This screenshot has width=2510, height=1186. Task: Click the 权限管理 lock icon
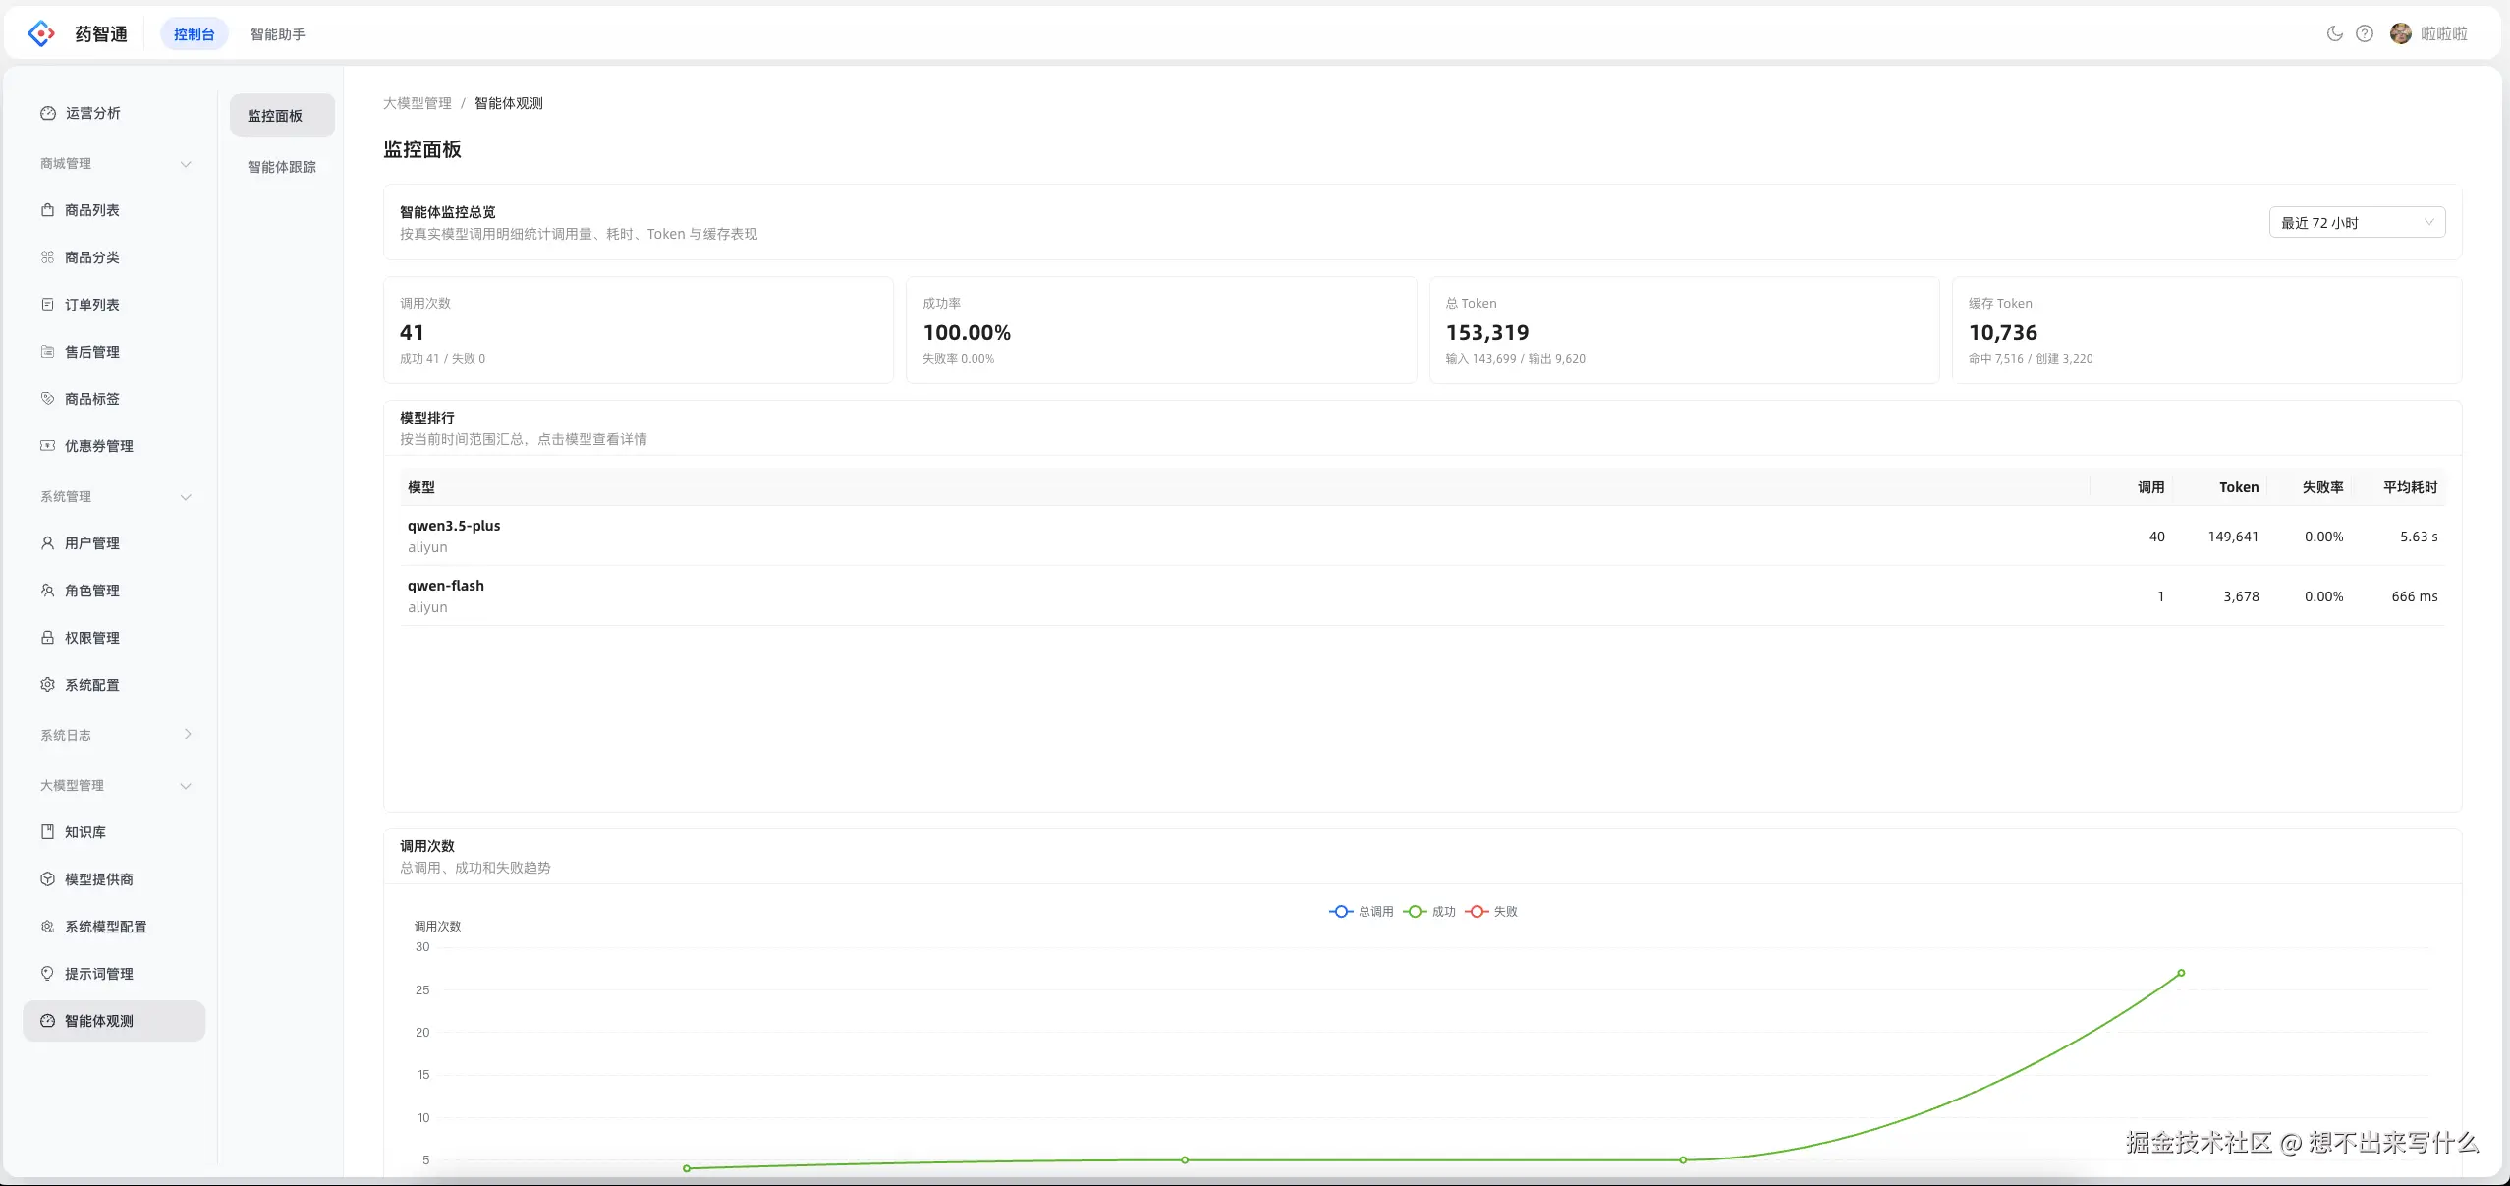(x=47, y=638)
